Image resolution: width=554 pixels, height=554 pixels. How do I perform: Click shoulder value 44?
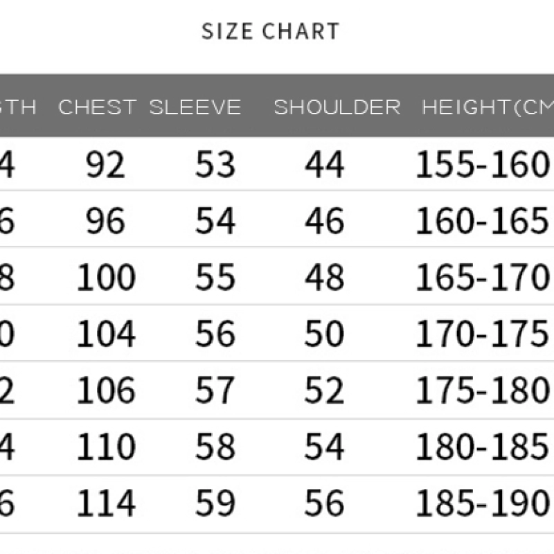(324, 164)
